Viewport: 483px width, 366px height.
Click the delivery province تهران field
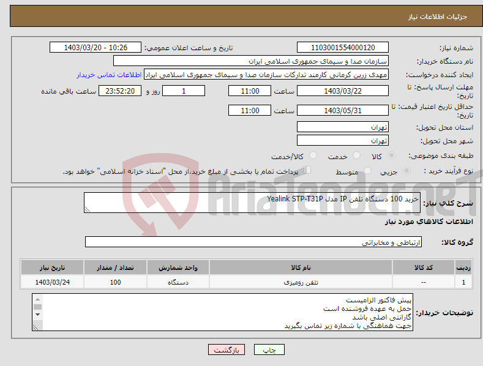[343, 127]
